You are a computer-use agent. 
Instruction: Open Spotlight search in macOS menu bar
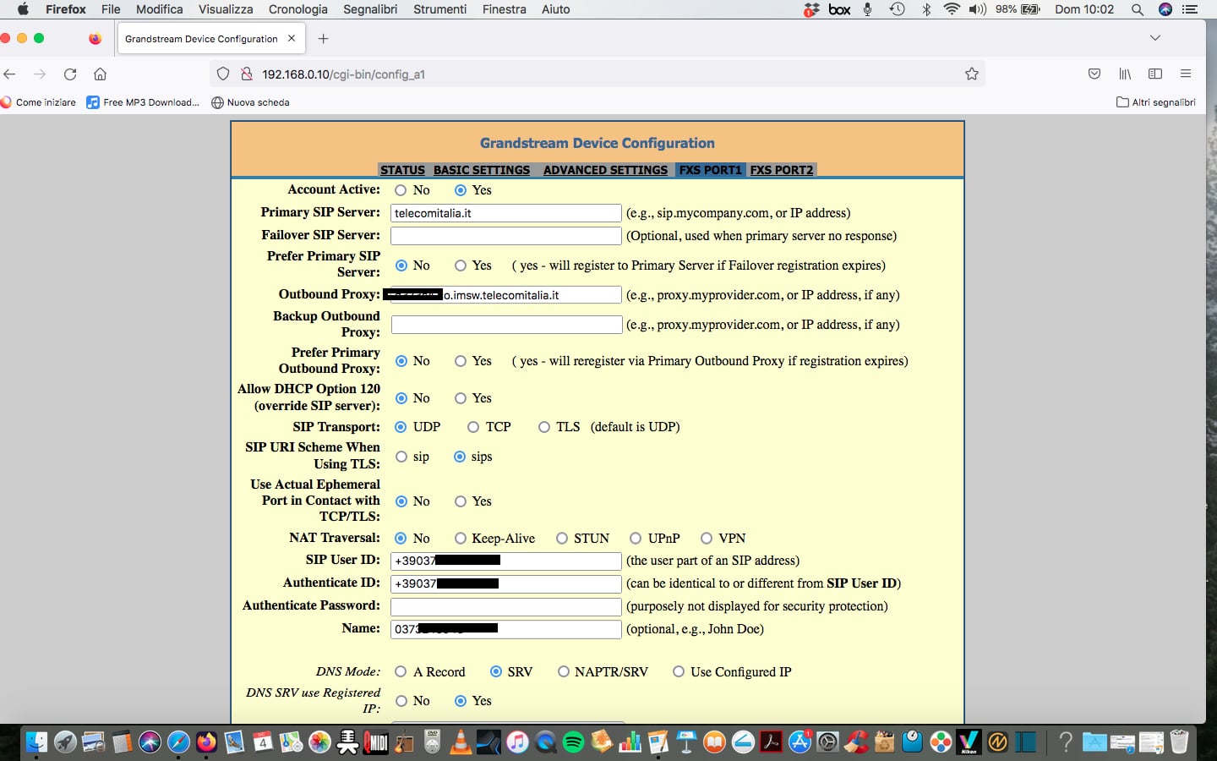point(1138,9)
